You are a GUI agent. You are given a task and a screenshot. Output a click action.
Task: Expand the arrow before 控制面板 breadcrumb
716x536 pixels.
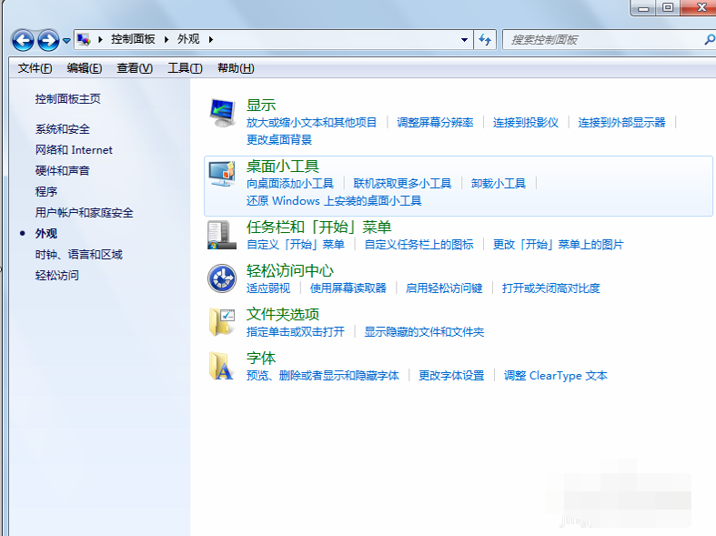click(x=100, y=40)
